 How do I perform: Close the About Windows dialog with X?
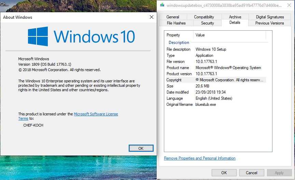tap(152, 17)
